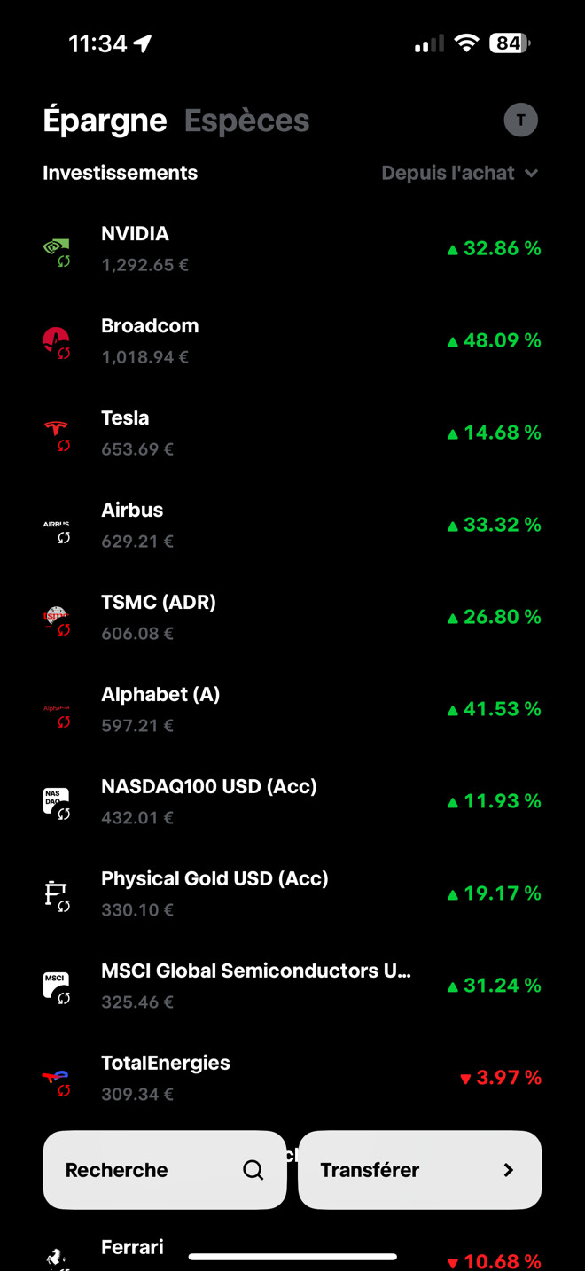Tap the NVIDIA stock logo icon
585x1271 pixels.
click(56, 249)
